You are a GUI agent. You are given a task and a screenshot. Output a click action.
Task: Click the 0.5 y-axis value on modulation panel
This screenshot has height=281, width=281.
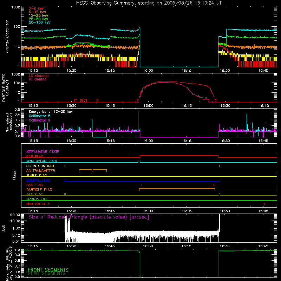[x=17, y=109]
